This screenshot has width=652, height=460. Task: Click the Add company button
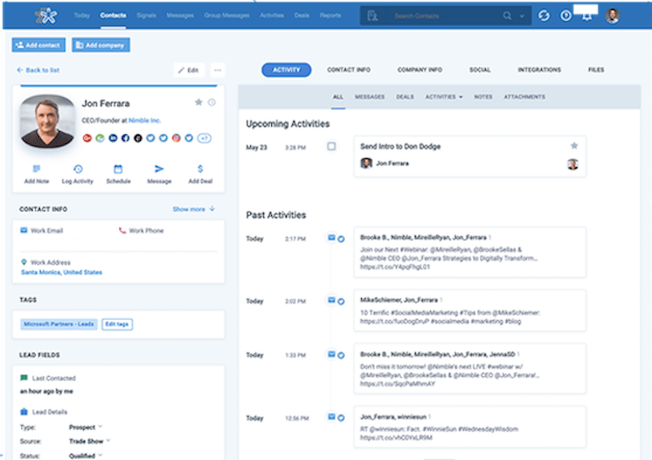tap(100, 45)
